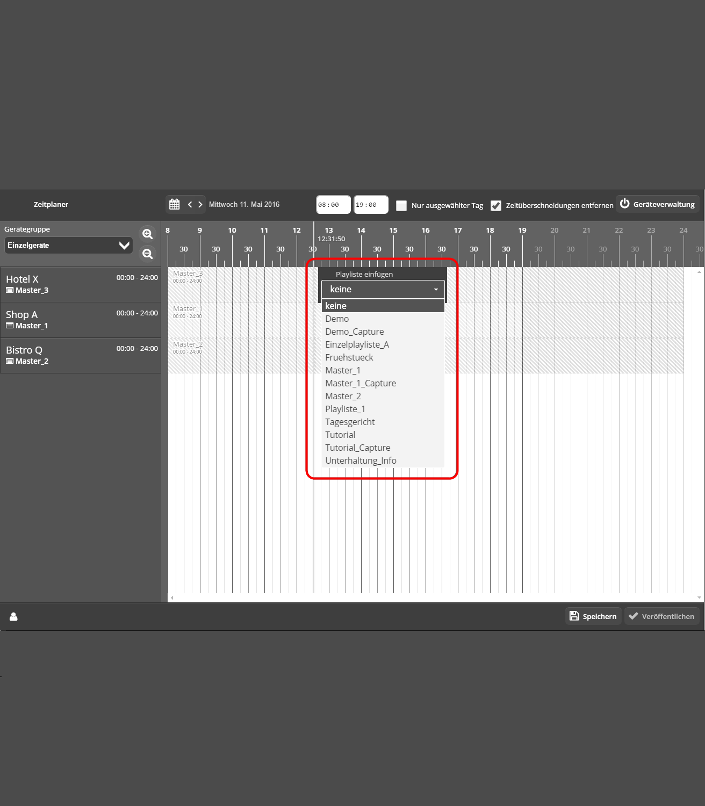Click the 19:00 end time field

371,205
